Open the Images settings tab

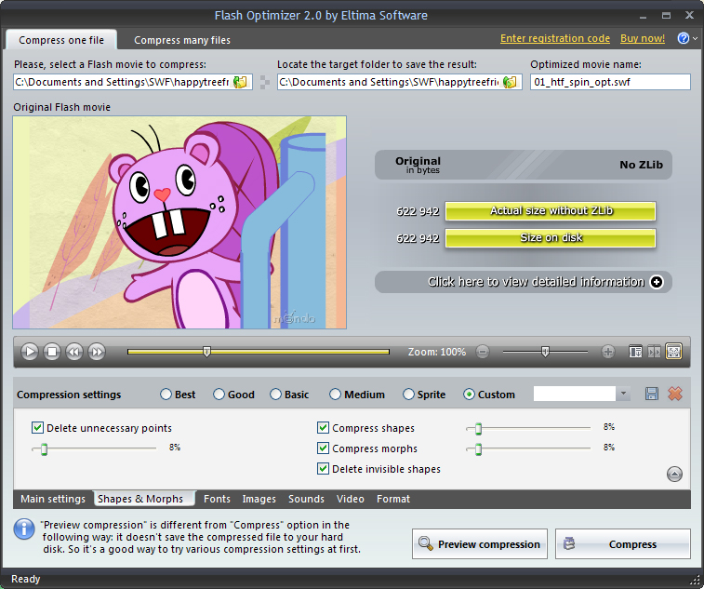pos(259,499)
